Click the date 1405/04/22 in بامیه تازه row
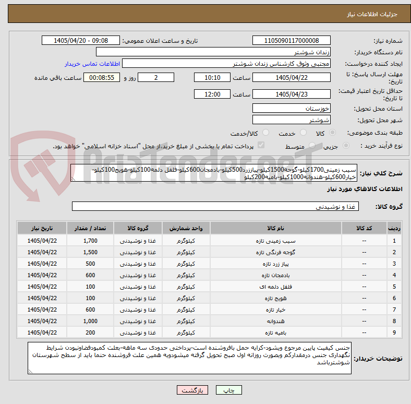The image size is (411, 404). (x=42, y=332)
